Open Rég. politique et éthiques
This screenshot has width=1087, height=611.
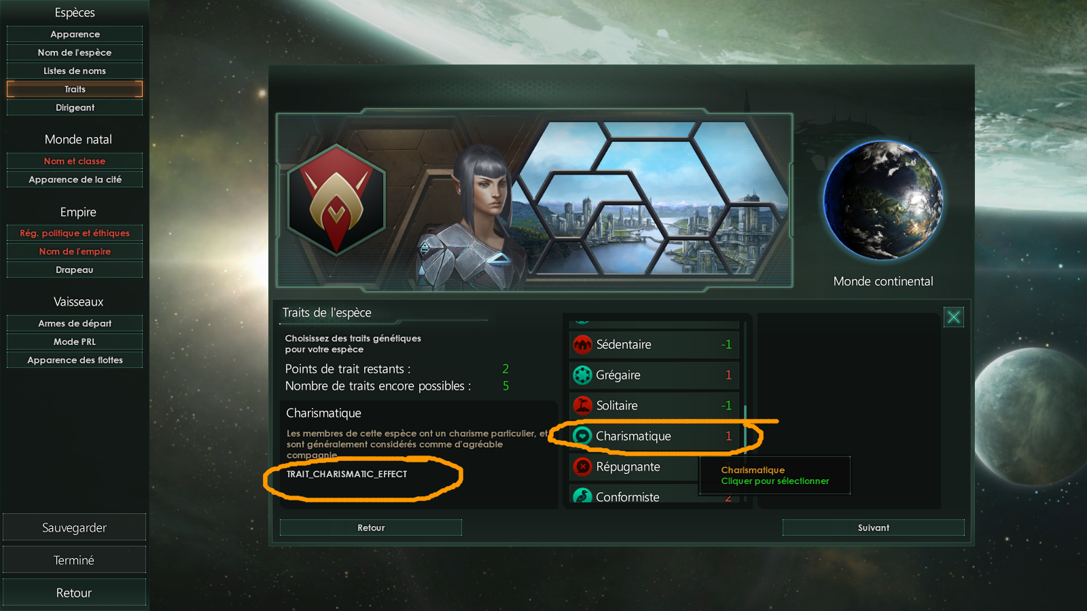click(75, 233)
